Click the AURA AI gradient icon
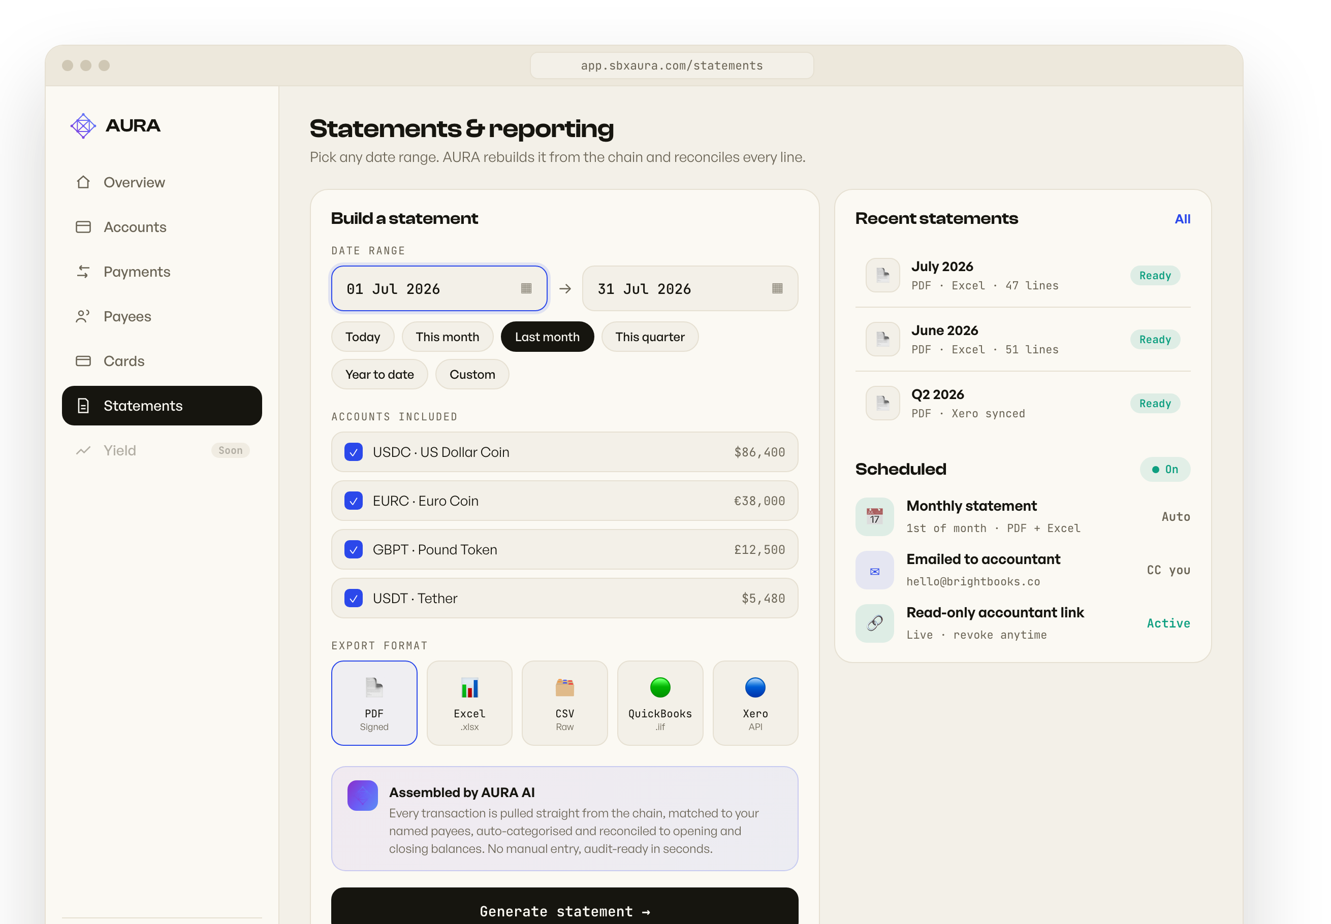Screen dimensions: 1331x924 (363, 796)
